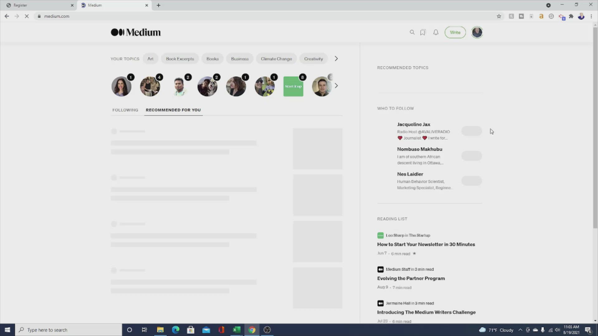Open How to Start Your Newsletter article
This screenshot has height=336, width=598.
426,245
